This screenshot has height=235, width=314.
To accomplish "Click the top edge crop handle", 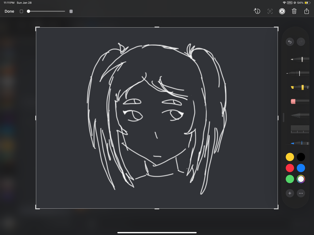I will point(157,27).
